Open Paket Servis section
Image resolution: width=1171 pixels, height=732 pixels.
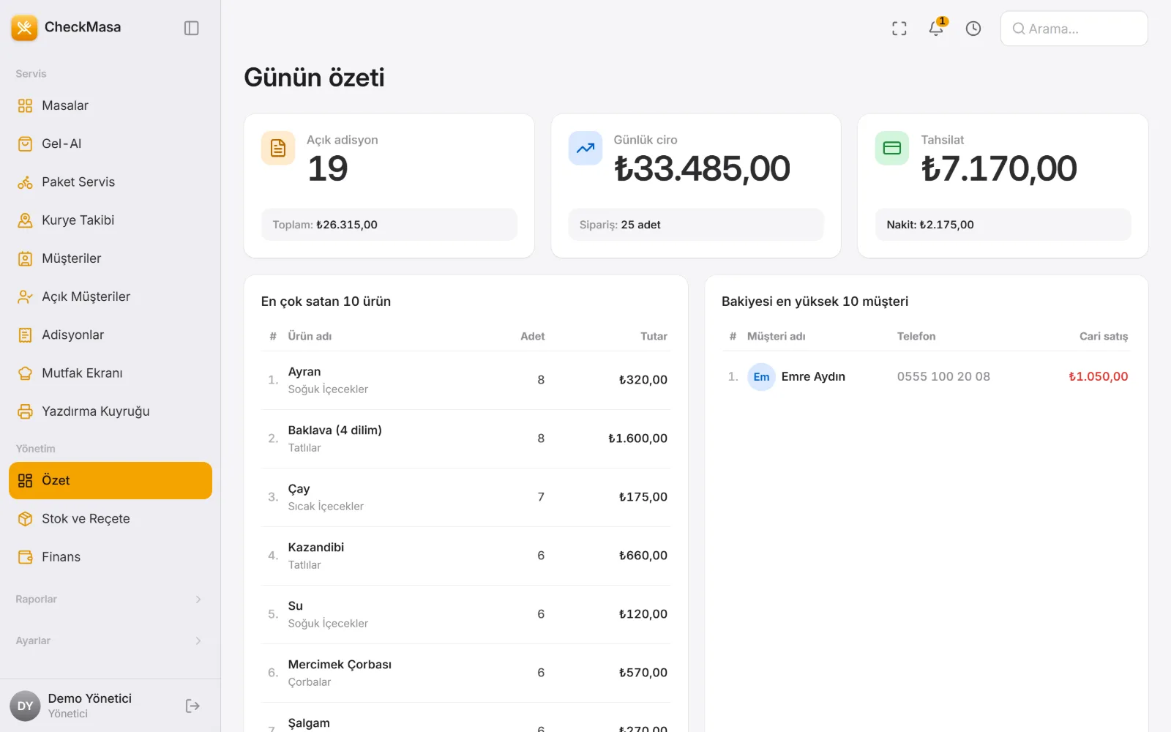(111, 182)
